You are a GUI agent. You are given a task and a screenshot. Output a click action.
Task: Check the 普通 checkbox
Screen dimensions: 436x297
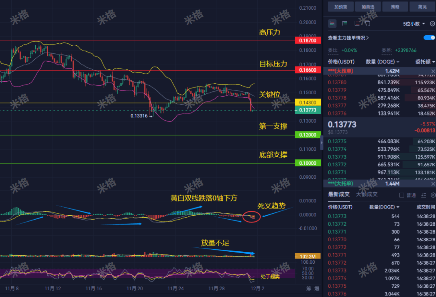(x=401, y=195)
